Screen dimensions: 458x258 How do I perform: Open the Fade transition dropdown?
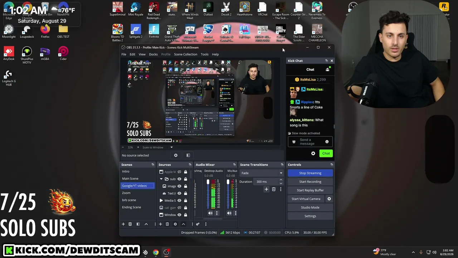(261, 173)
